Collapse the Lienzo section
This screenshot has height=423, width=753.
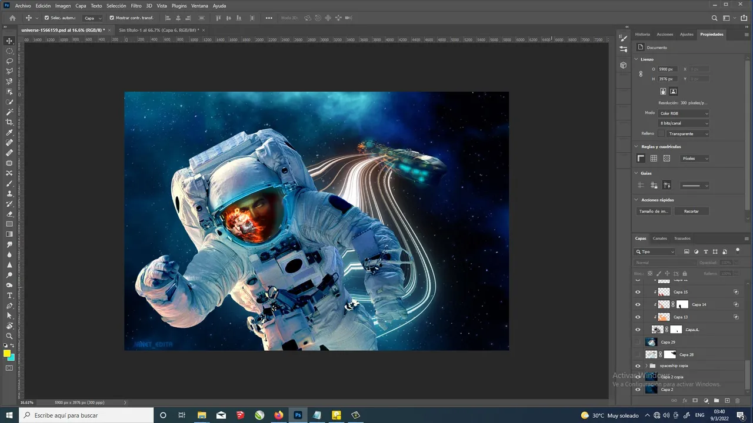(637, 59)
